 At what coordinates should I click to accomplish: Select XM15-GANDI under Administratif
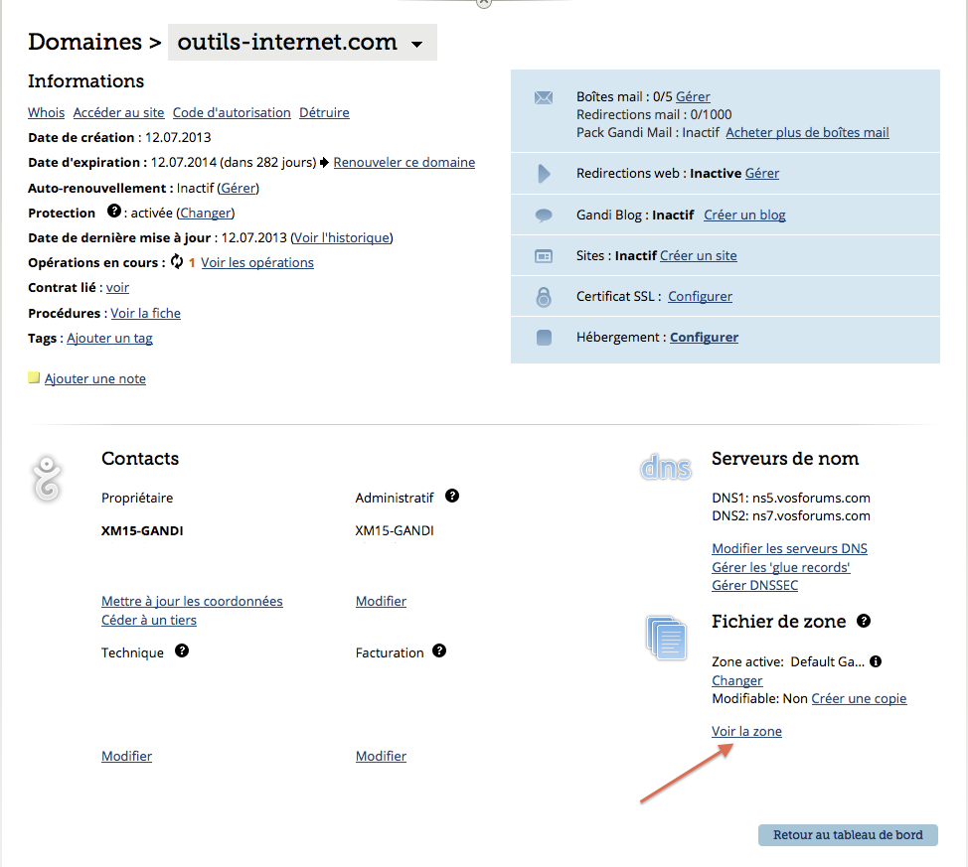tap(395, 530)
